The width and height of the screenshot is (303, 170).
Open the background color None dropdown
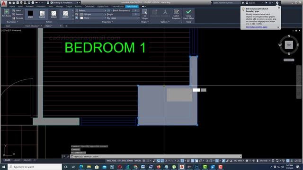93,18
